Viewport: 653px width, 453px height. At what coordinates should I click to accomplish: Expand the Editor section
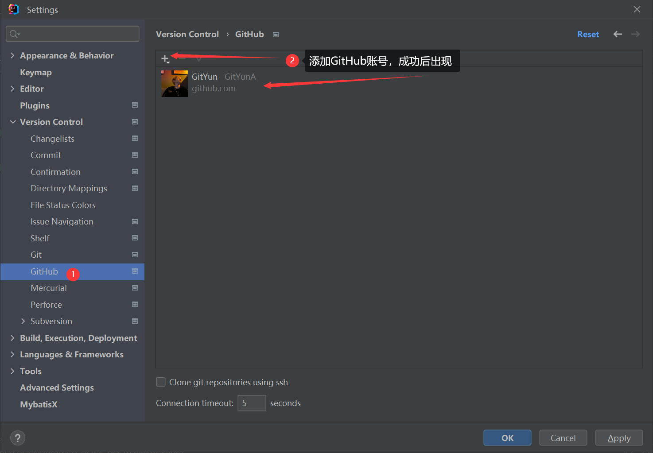click(x=12, y=89)
